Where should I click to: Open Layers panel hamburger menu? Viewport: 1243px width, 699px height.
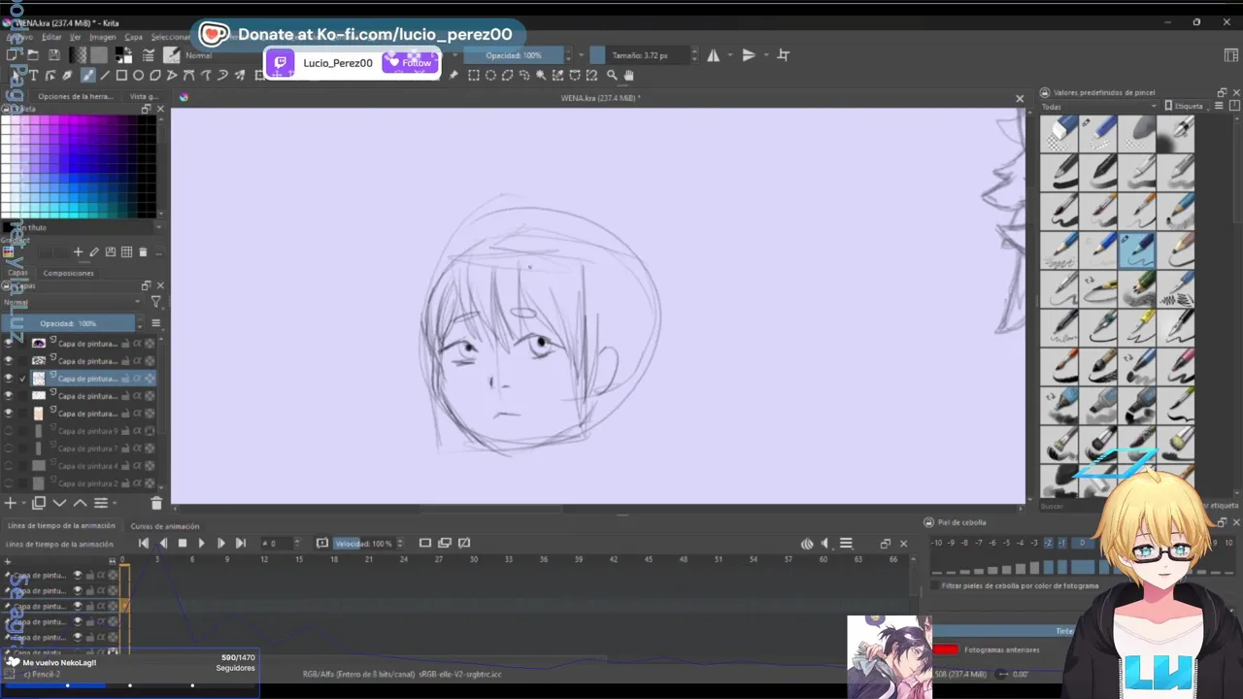tap(155, 323)
